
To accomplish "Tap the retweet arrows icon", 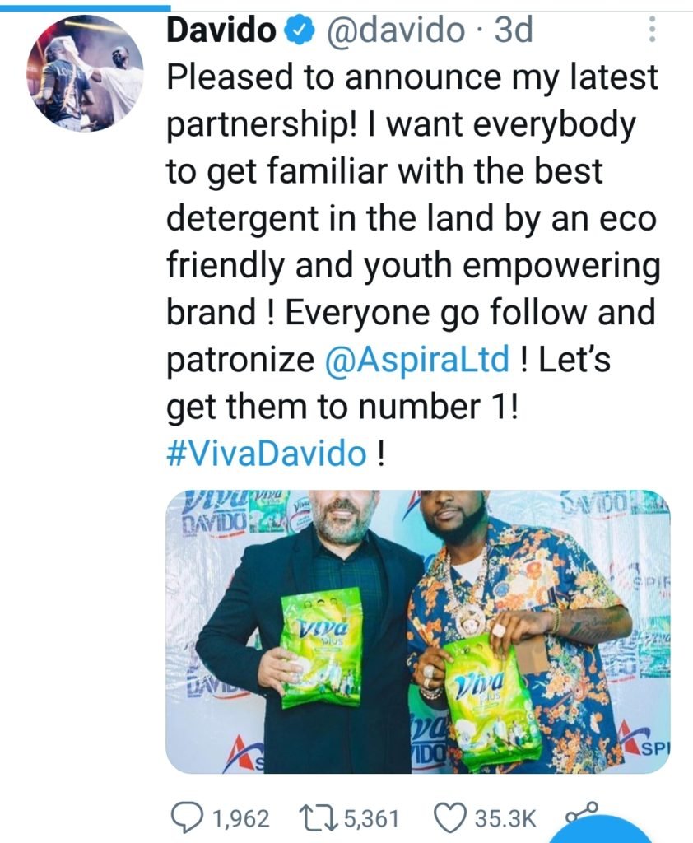I will (x=318, y=817).
